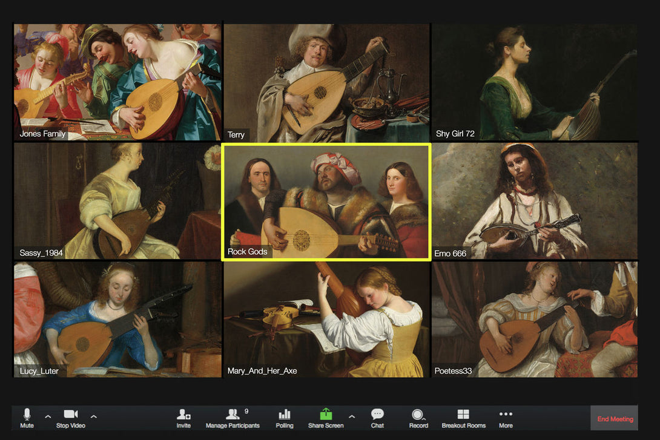660x440 pixels.
Task: Click Shy Girl 72's video tile
Action: click(x=534, y=82)
